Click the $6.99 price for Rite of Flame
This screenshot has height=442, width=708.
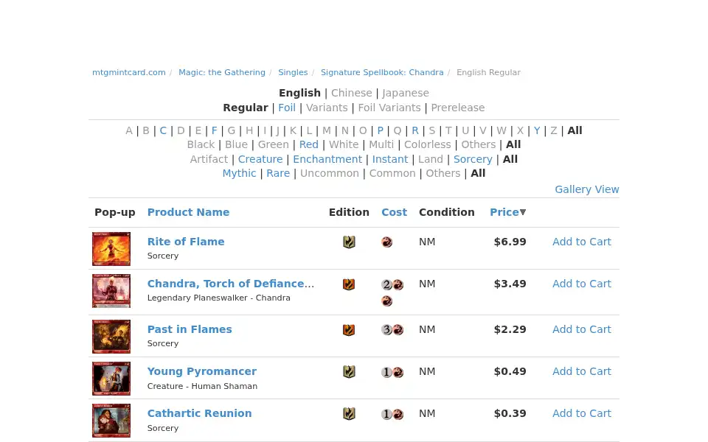point(510,242)
